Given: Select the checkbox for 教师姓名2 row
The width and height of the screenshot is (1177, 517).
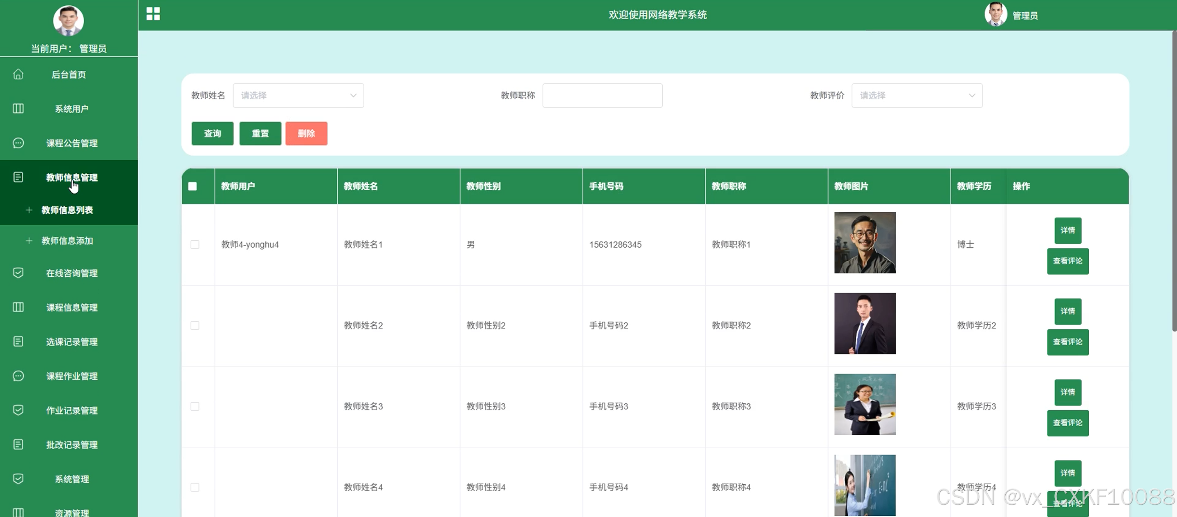Looking at the screenshot, I should point(195,325).
